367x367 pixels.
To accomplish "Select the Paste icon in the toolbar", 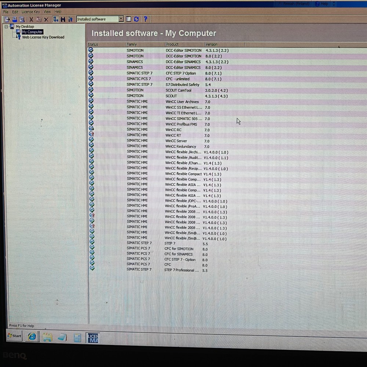I will click(x=39, y=19).
